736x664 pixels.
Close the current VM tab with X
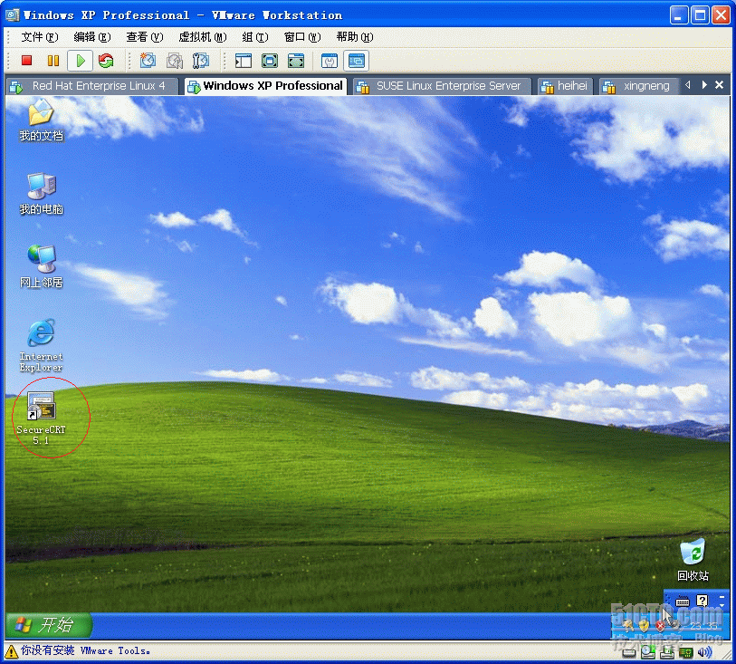coord(719,85)
